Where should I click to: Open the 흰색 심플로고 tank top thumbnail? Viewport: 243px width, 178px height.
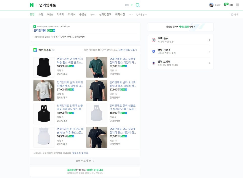pos(97,114)
